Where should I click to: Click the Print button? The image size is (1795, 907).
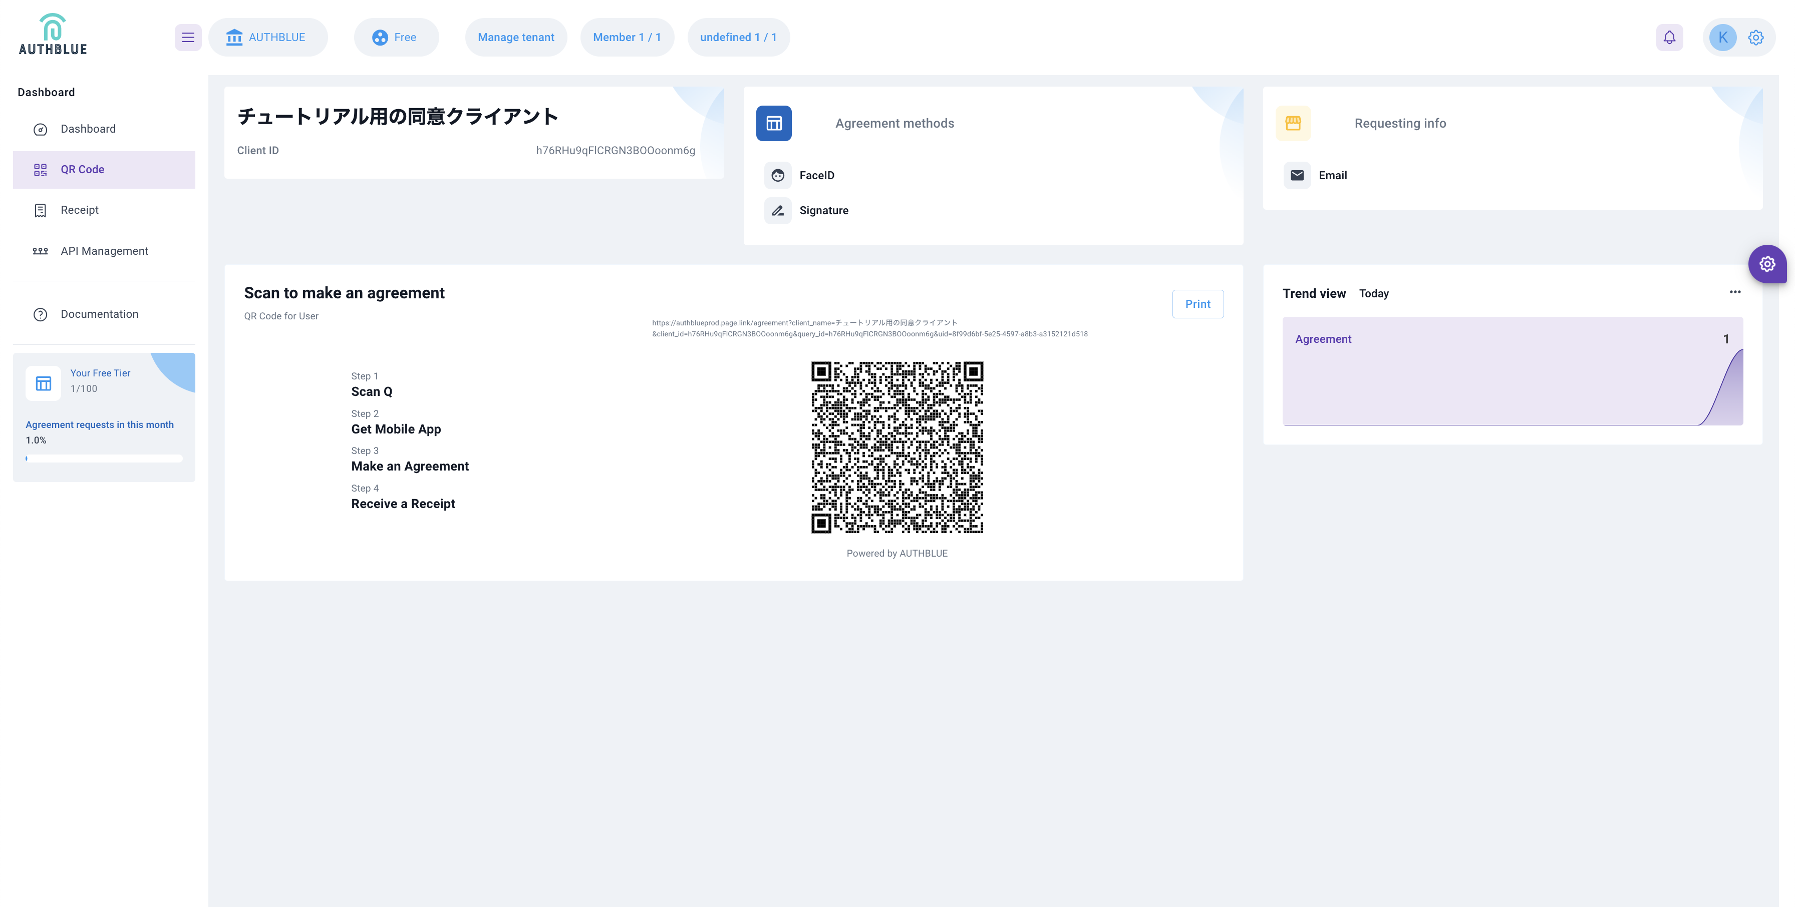[x=1198, y=304]
